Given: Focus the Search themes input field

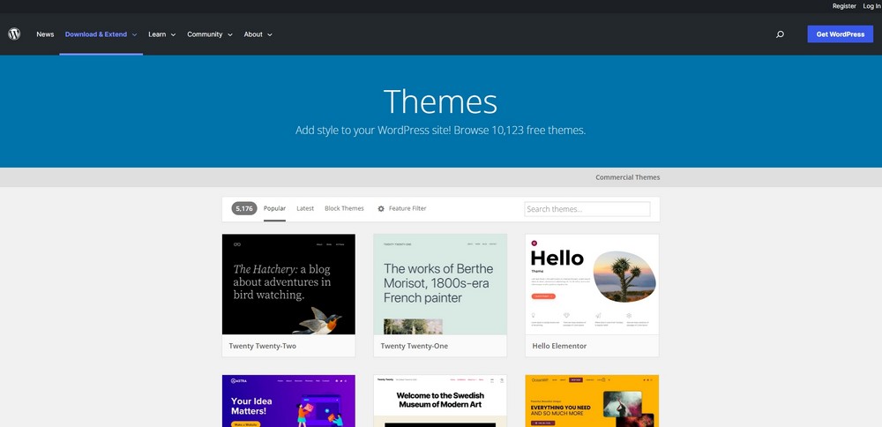Looking at the screenshot, I should pos(587,209).
